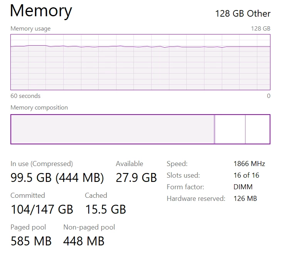Click inside the Memory usage graph

pyautogui.click(x=140, y=62)
